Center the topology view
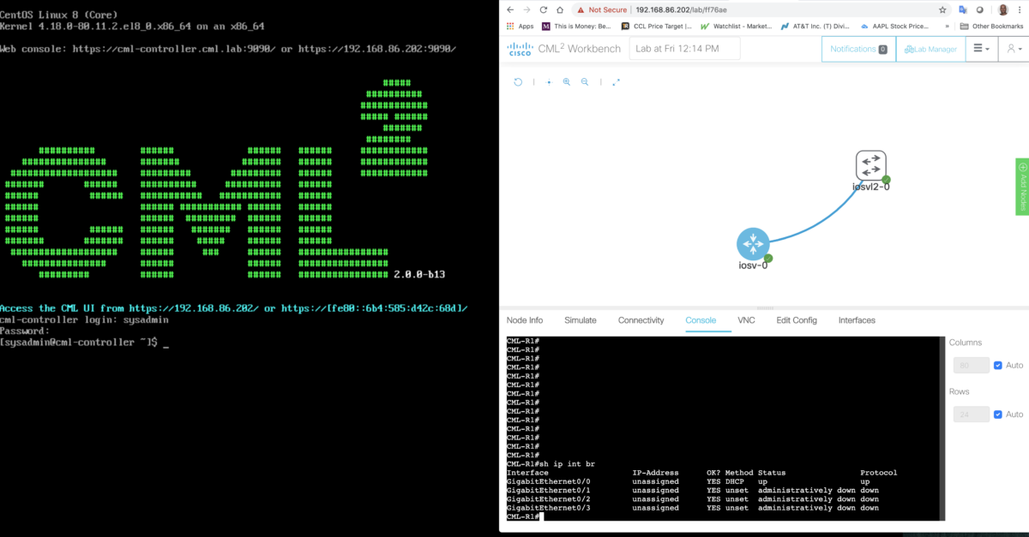 [549, 81]
